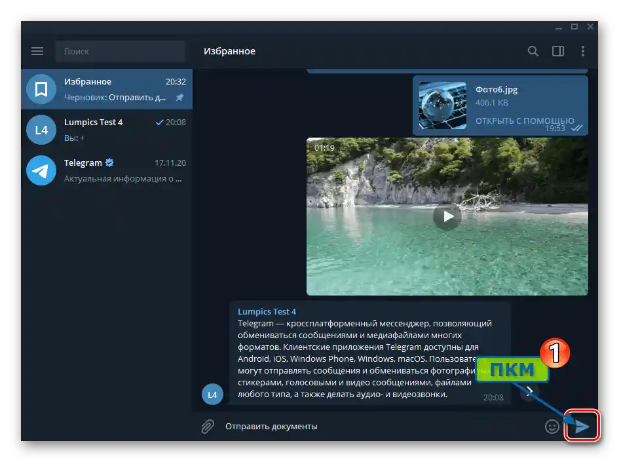The width and height of the screenshot is (619, 462).
Task: Click the bookmark icon on Избранное chat avatar
Action: coord(41,89)
